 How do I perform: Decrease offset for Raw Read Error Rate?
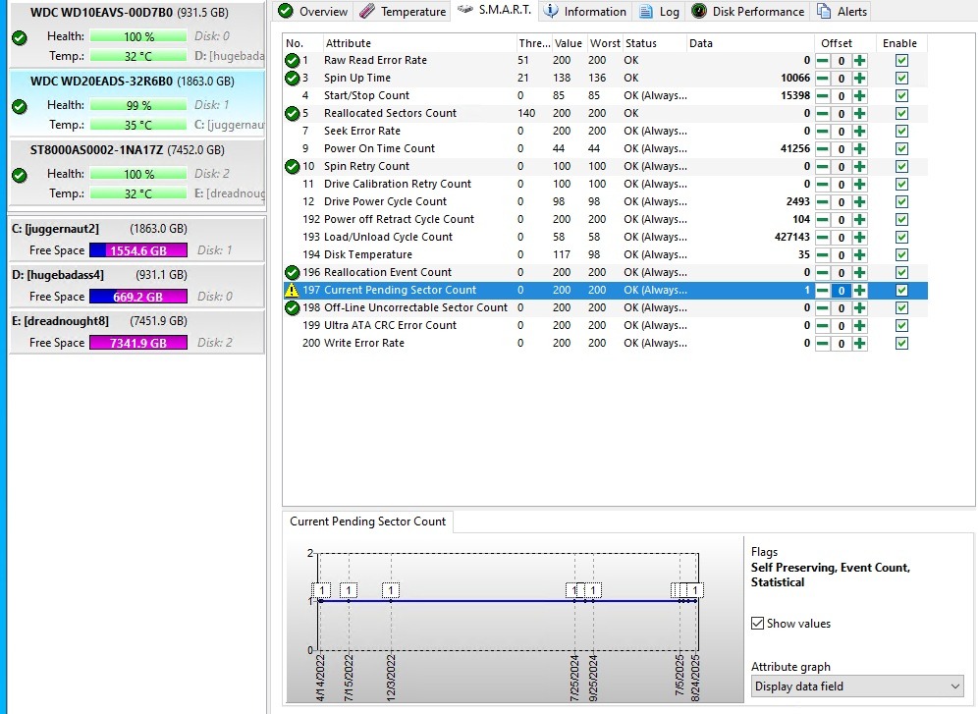pyautogui.click(x=823, y=61)
